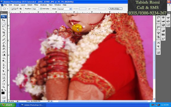Toggle the Anti-alias checkbox

[41, 9]
